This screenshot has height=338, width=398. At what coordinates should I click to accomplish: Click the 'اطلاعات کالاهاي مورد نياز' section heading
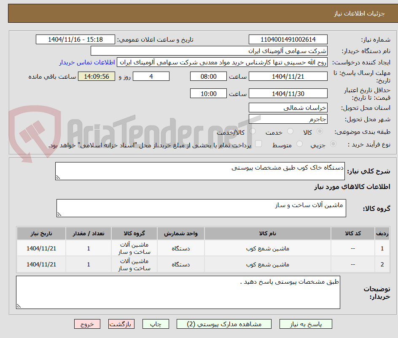coord(352,187)
